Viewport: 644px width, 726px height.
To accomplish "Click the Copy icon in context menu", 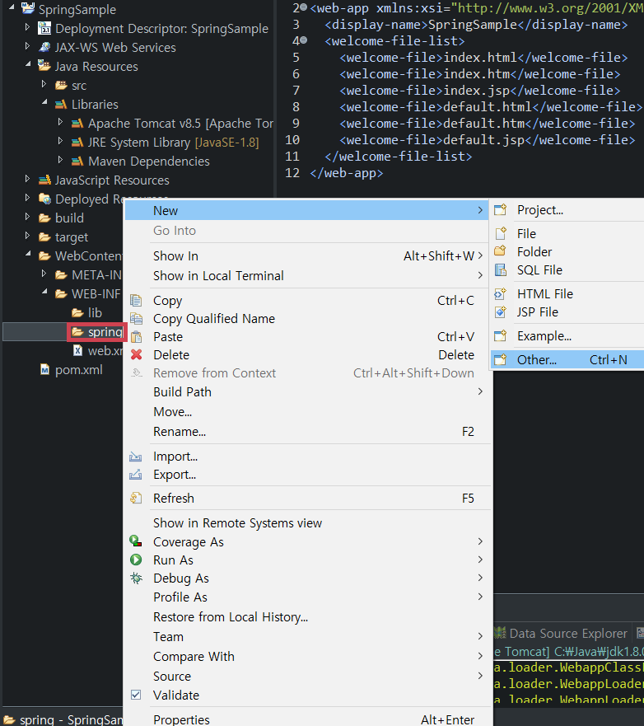I will [136, 301].
